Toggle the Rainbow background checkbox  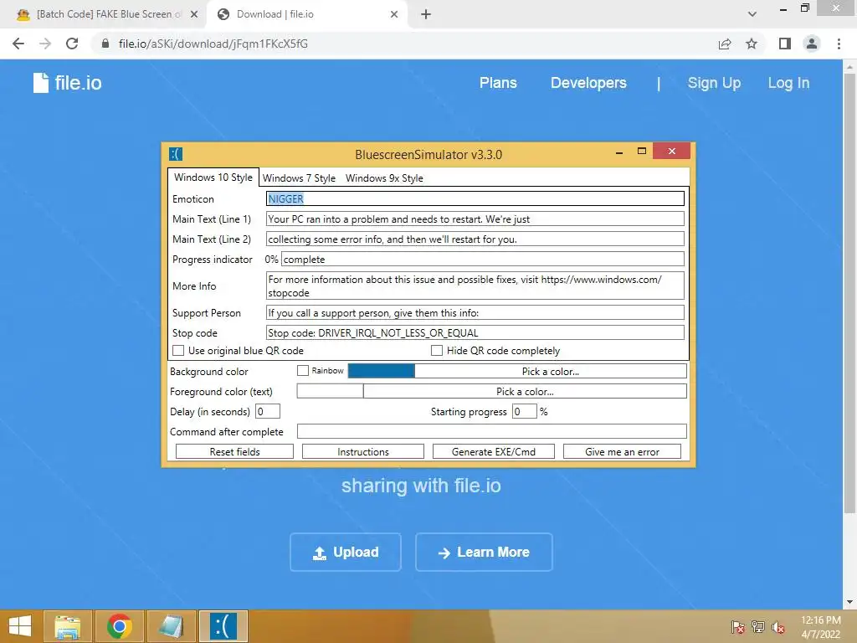pyautogui.click(x=303, y=371)
